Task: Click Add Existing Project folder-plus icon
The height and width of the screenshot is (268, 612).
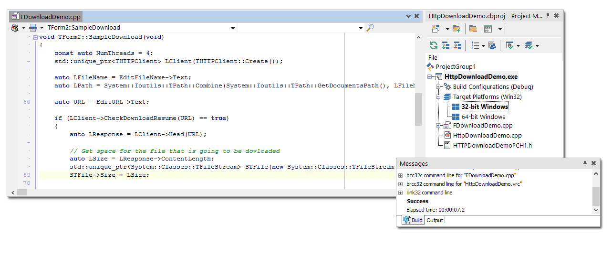Action: (x=456, y=29)
